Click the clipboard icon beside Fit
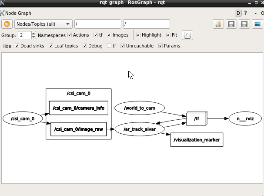The width and height of the screenshot is (264, 196). [x=187, y=35]
